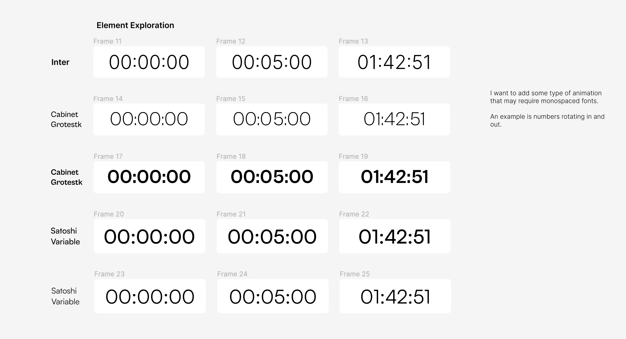The width and height of the screenshot is (626, 339).
Task: Click the Frame 25 timer card
Action: point(395,296)
